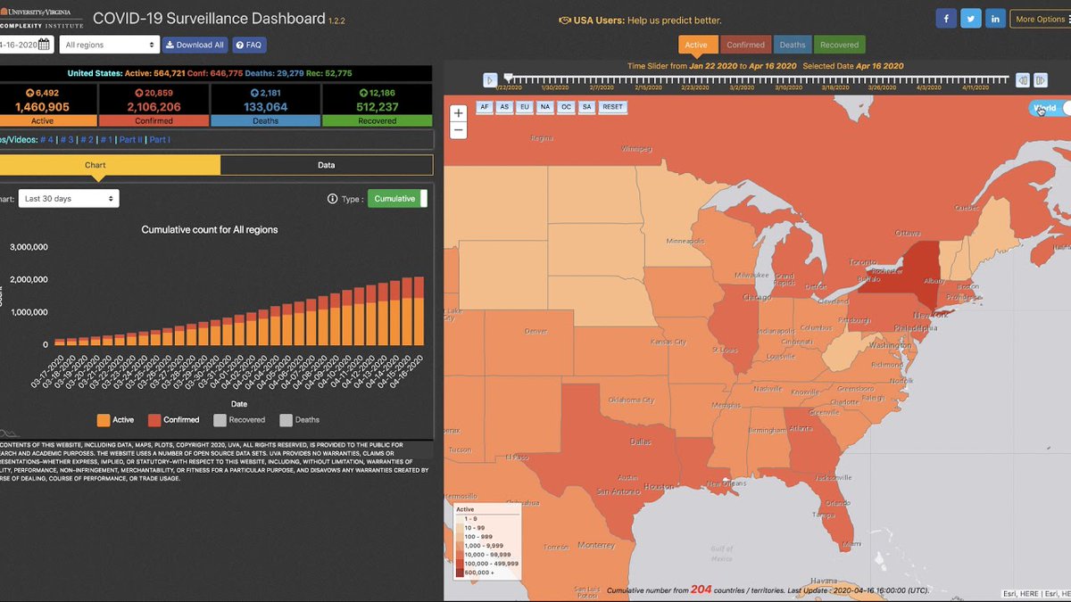This screenshot has height=602, width=1071.
Task: Click the handshake icon beside USA Users
Action: (565, 21)
